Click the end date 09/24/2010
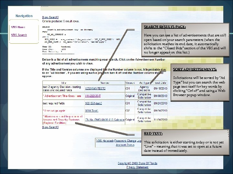 coord(161,111)
